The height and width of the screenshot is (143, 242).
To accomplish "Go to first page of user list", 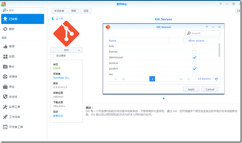I will (x=116, y=79).
